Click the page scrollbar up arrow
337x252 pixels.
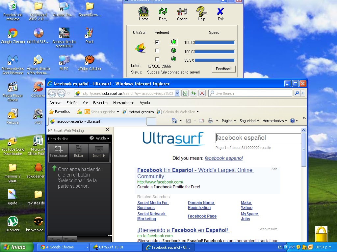(x=303, y=130)
